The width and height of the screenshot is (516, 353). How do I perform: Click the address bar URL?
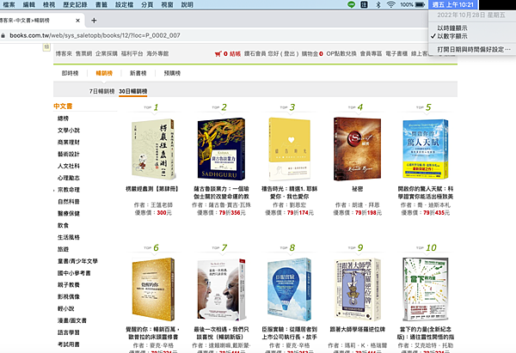coord(95,35)
